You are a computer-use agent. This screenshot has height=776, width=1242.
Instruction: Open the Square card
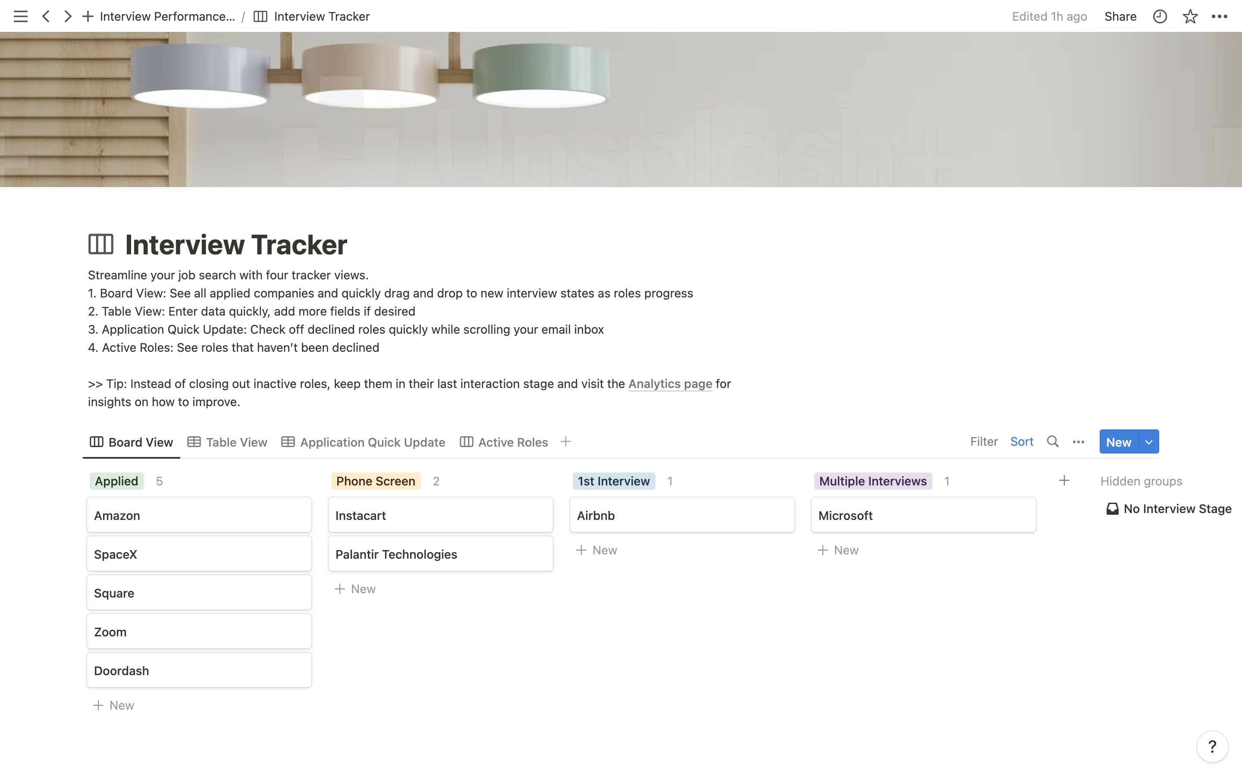tap(199, 593)
